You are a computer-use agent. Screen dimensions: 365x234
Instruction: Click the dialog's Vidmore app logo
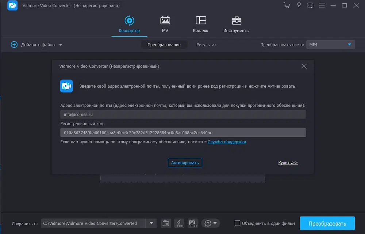coord(66,86)
